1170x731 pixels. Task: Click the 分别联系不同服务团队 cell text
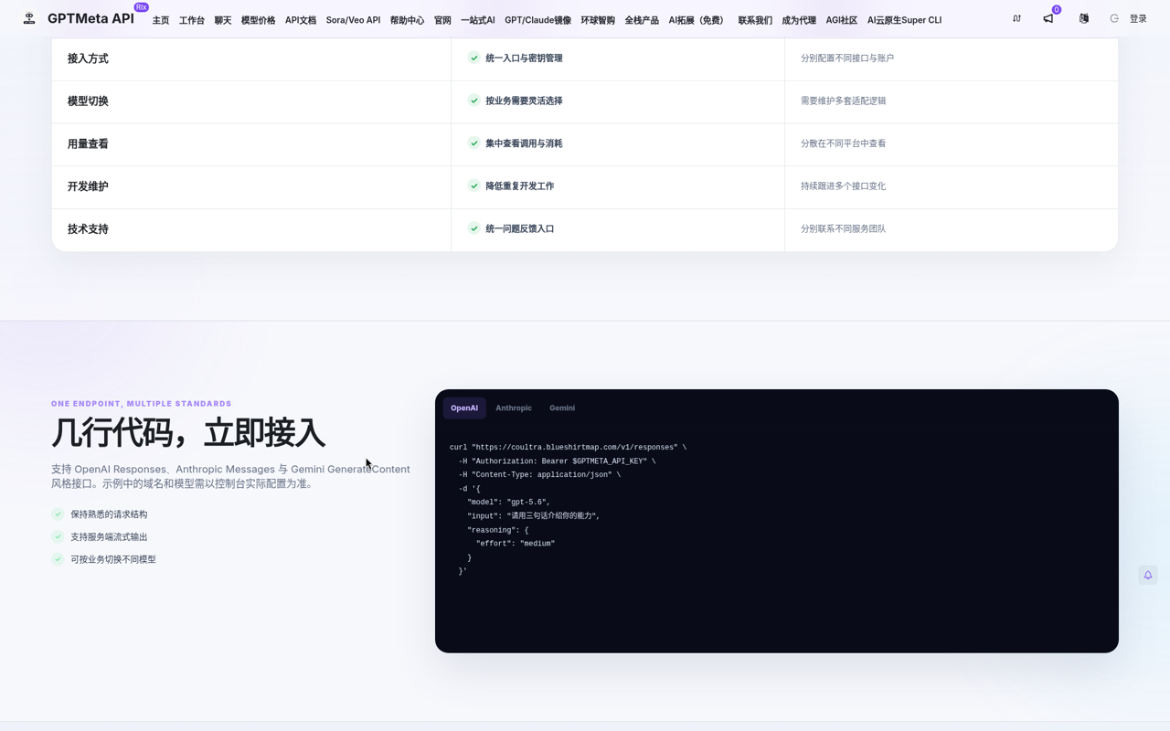(843, 228)
